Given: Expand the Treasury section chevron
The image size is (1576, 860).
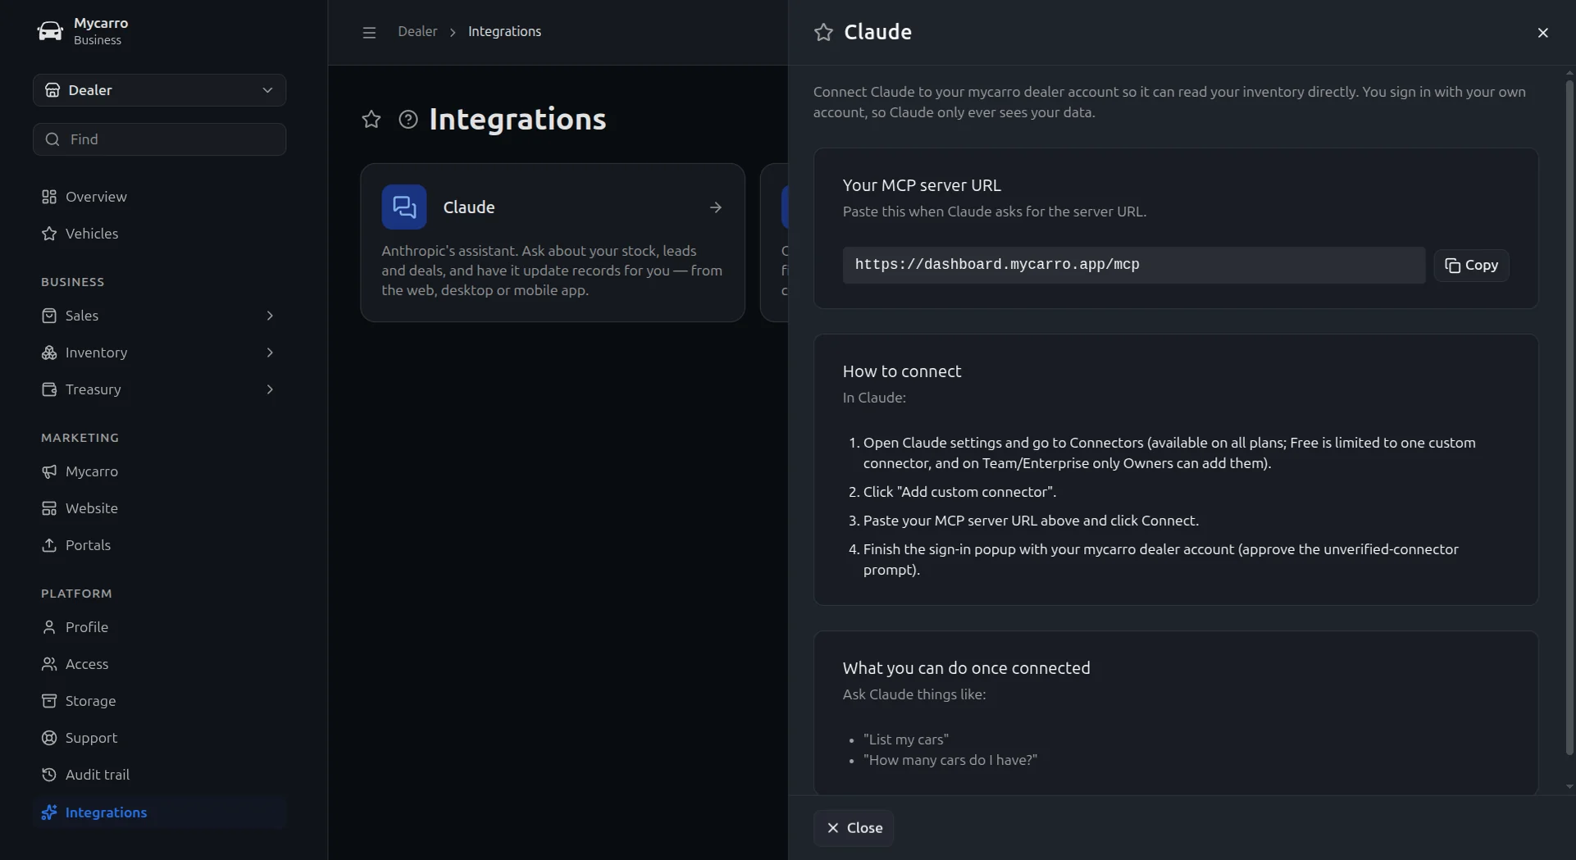Looking at the screenshot, I should (x=269, y=389).
